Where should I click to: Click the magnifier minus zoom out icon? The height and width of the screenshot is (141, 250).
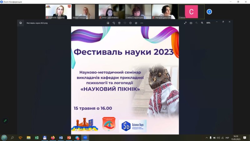click(x=197, y=23)
